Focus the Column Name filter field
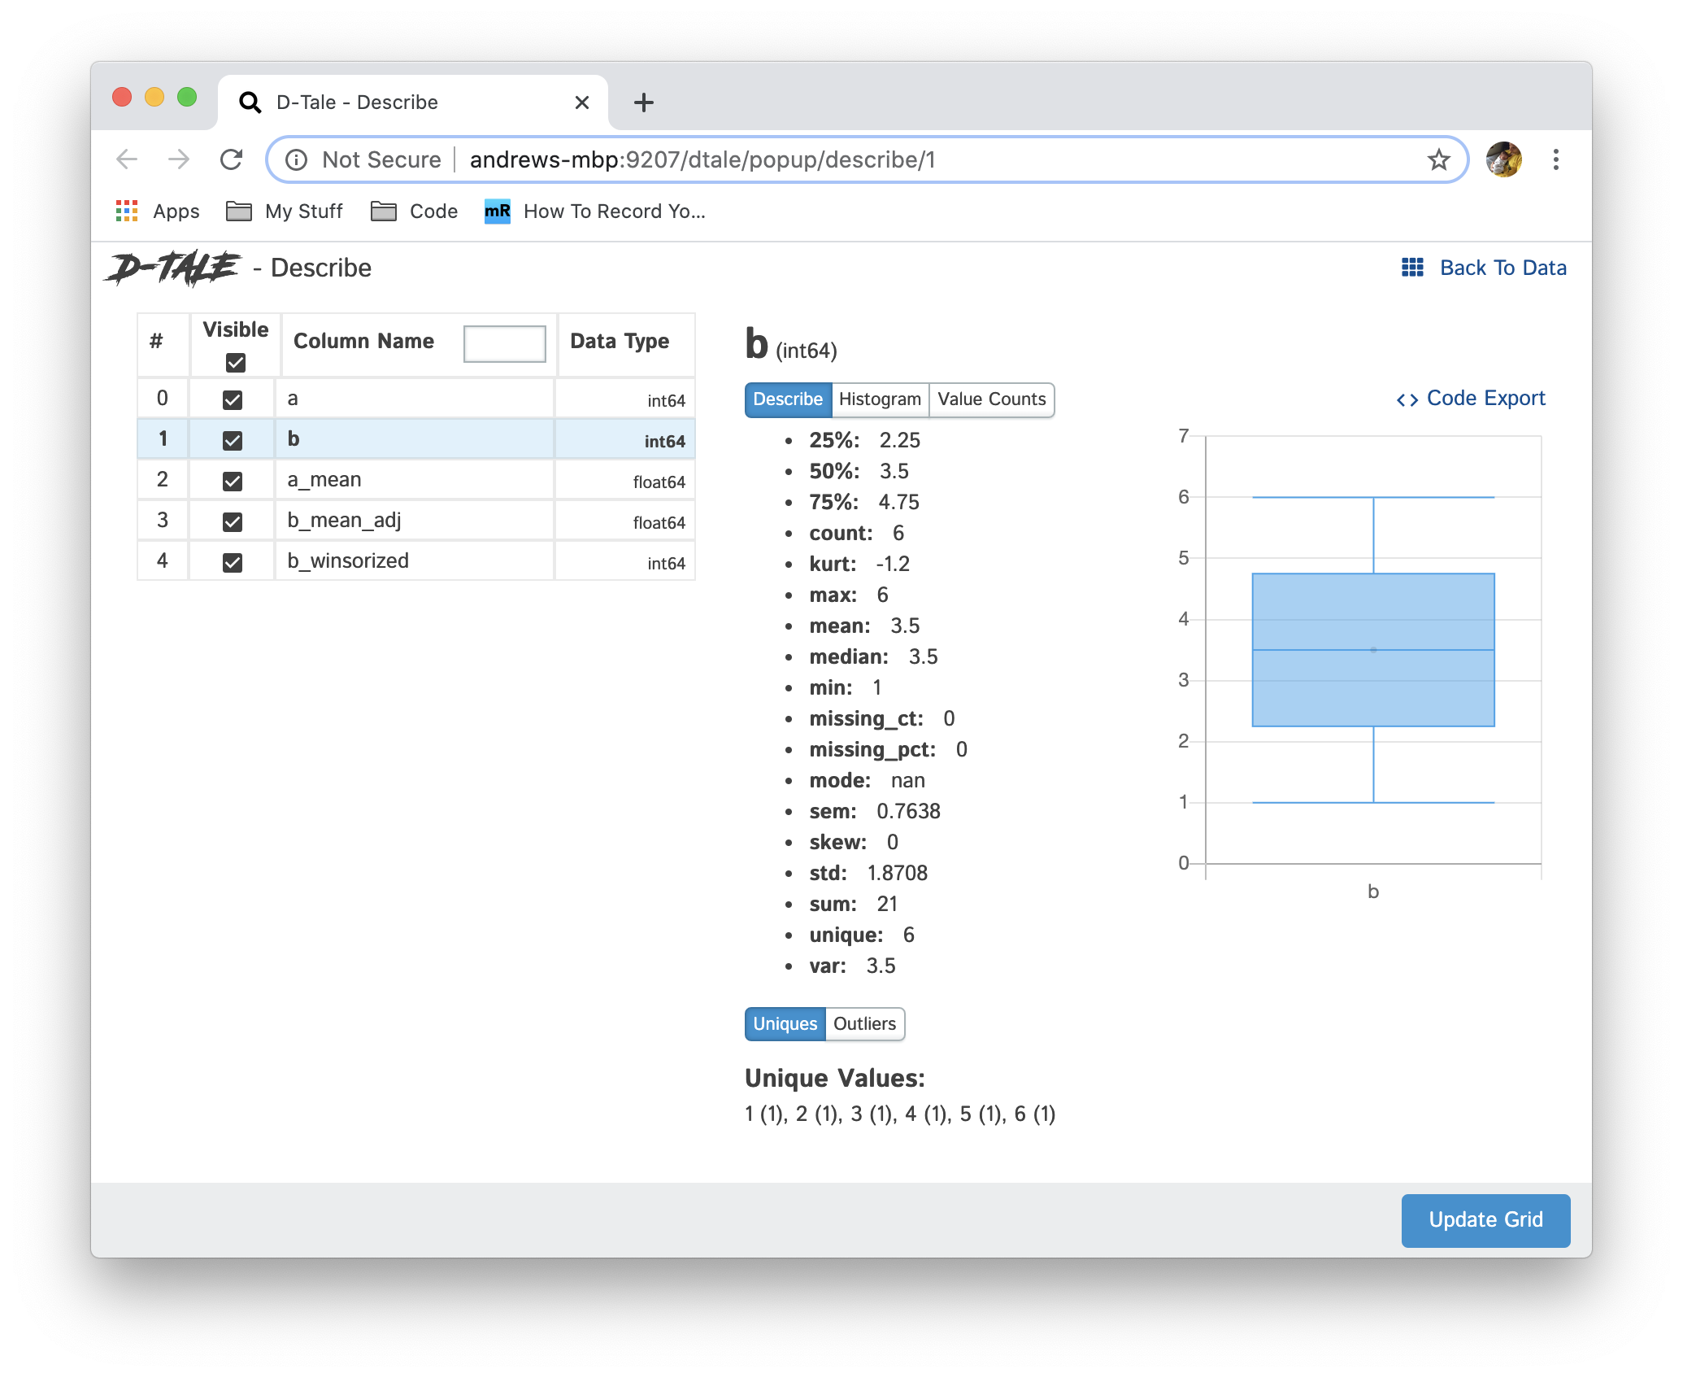Screen dimensions: 1683x1378 (x=504, y=343)
